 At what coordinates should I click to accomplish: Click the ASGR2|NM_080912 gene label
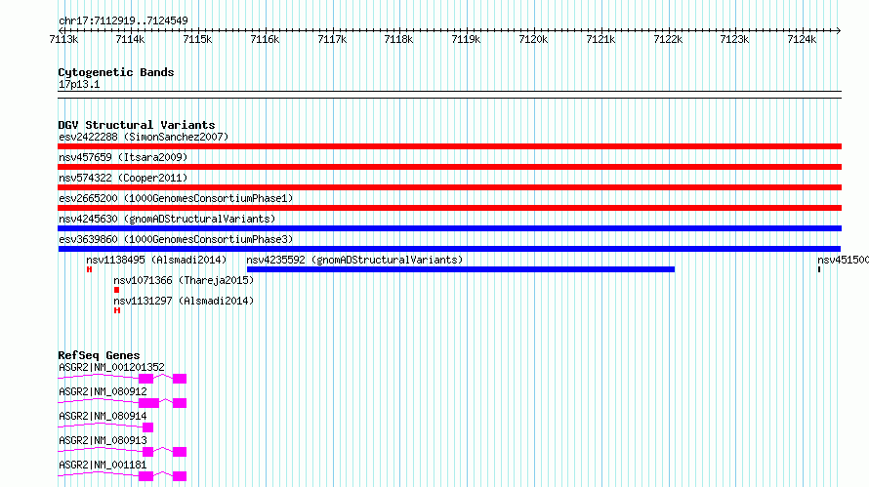pyautogui.click(x=103, y=391)
